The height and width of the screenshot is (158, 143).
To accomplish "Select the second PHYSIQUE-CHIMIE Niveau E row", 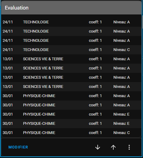I will 71,124.
